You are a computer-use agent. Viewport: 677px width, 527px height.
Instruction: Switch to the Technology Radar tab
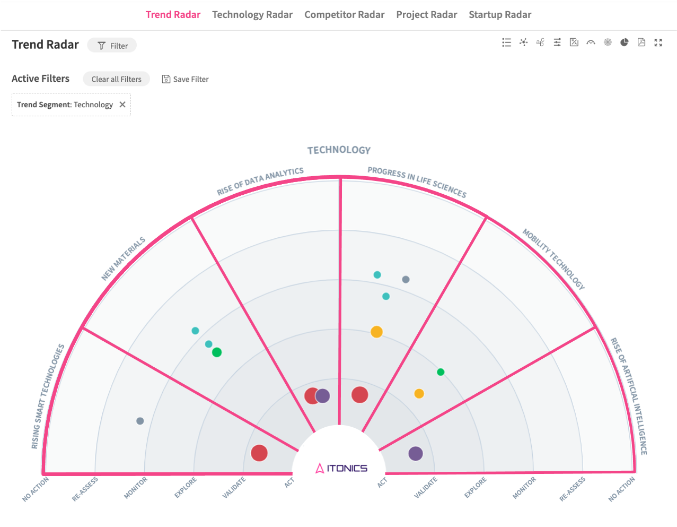(x=252, y=15)
